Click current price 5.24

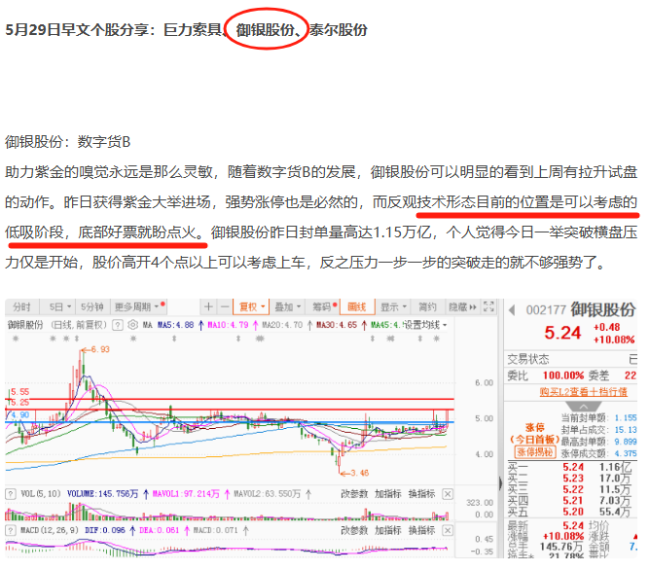[562, 333]
